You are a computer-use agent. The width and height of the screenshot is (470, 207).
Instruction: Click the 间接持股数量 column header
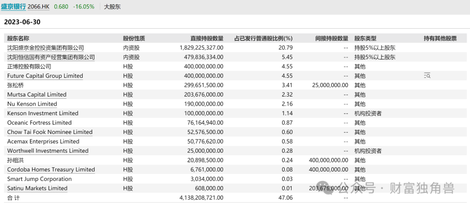(332, 38)
